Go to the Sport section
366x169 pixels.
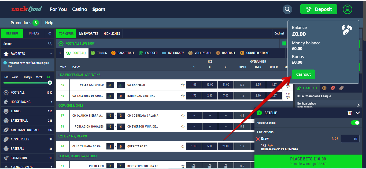pos(99,9)
